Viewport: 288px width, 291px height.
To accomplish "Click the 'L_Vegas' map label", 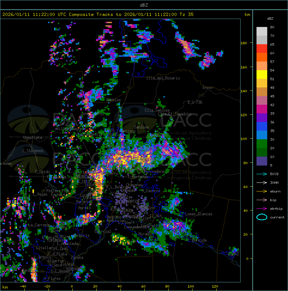I will (40, 194).
